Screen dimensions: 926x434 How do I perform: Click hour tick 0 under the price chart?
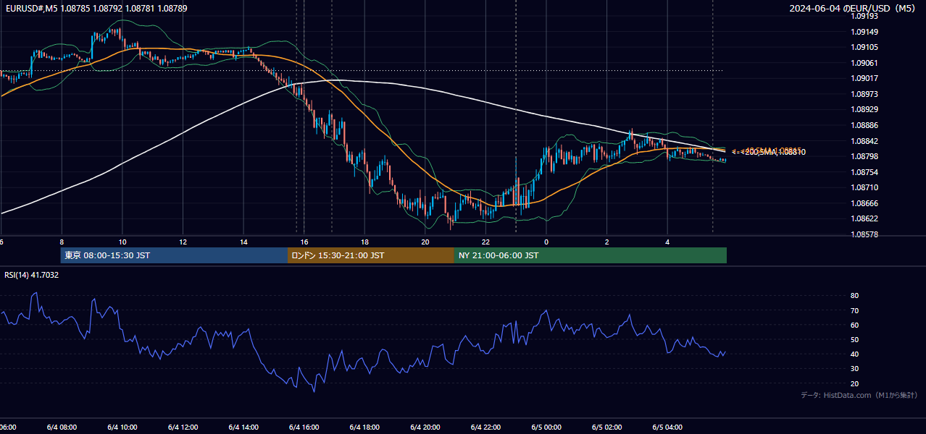coord(546,242)
